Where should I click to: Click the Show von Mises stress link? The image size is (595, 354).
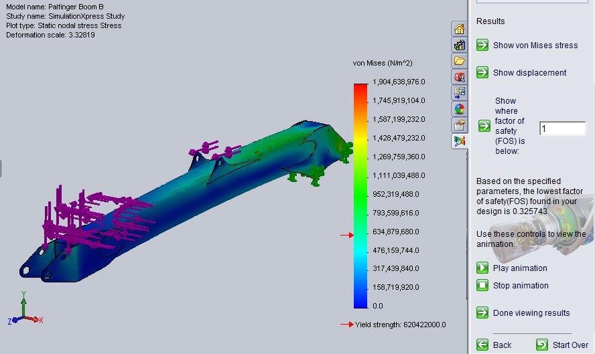coord(535,45)
